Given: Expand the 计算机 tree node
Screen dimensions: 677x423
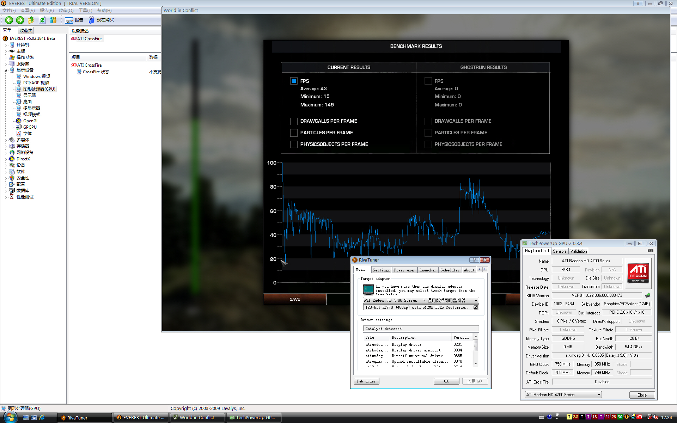Looking at the screenshot, I should (6, 45).
